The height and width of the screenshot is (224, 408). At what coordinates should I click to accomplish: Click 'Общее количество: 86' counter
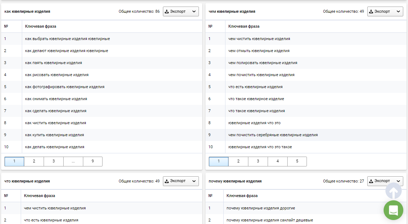(139, 12)
